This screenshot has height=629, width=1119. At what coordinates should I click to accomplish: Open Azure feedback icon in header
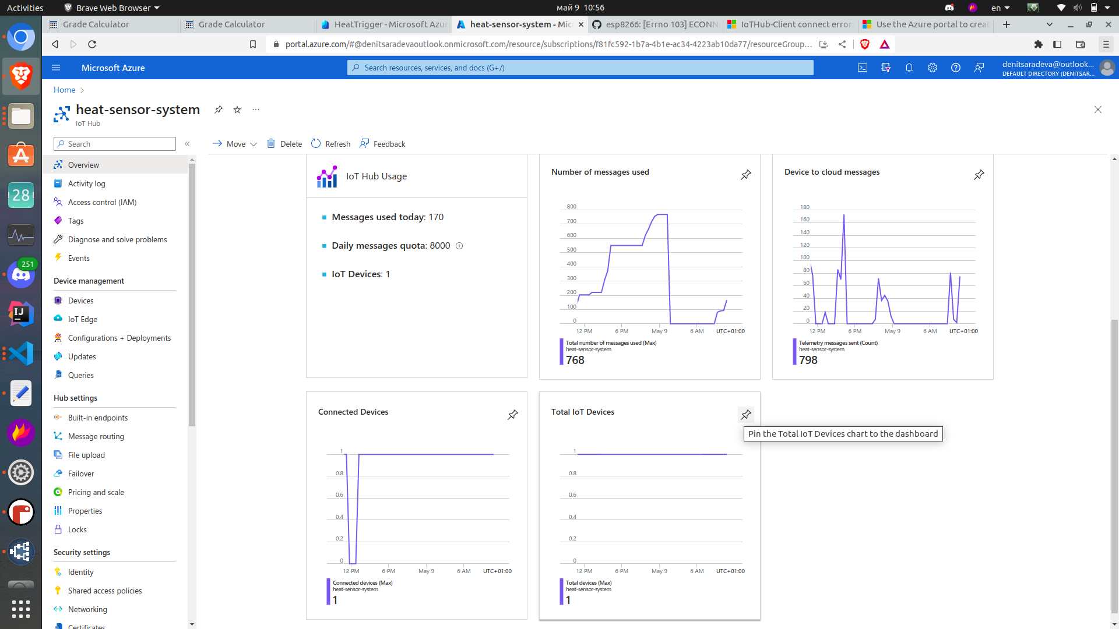pyautogui.click(x=979, y=68)
